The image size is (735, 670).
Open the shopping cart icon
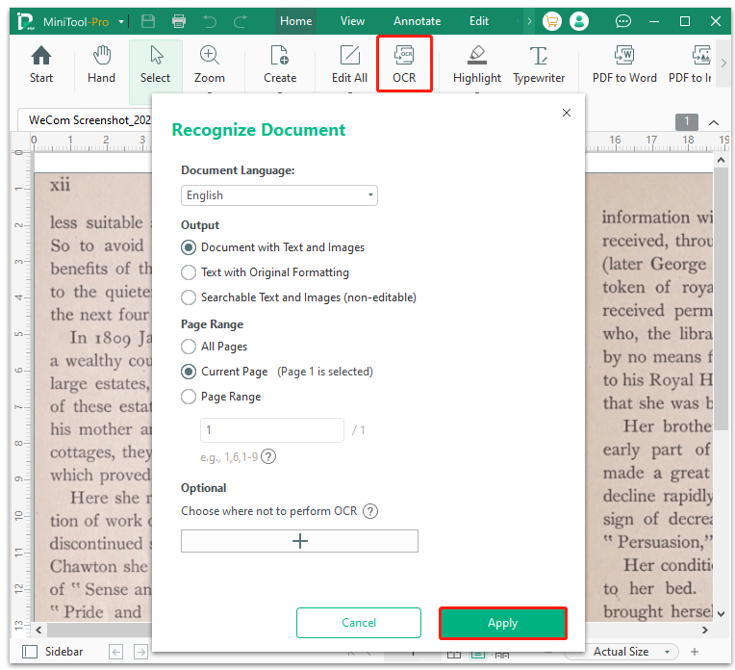(x=551, y=21)
